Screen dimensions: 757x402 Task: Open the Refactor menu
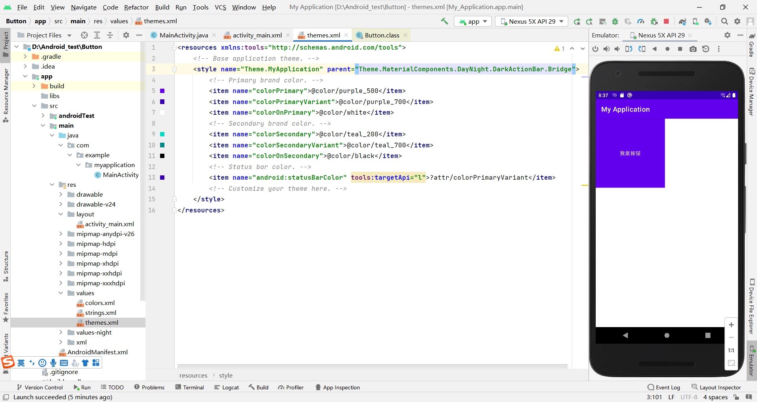pos(136,7)
